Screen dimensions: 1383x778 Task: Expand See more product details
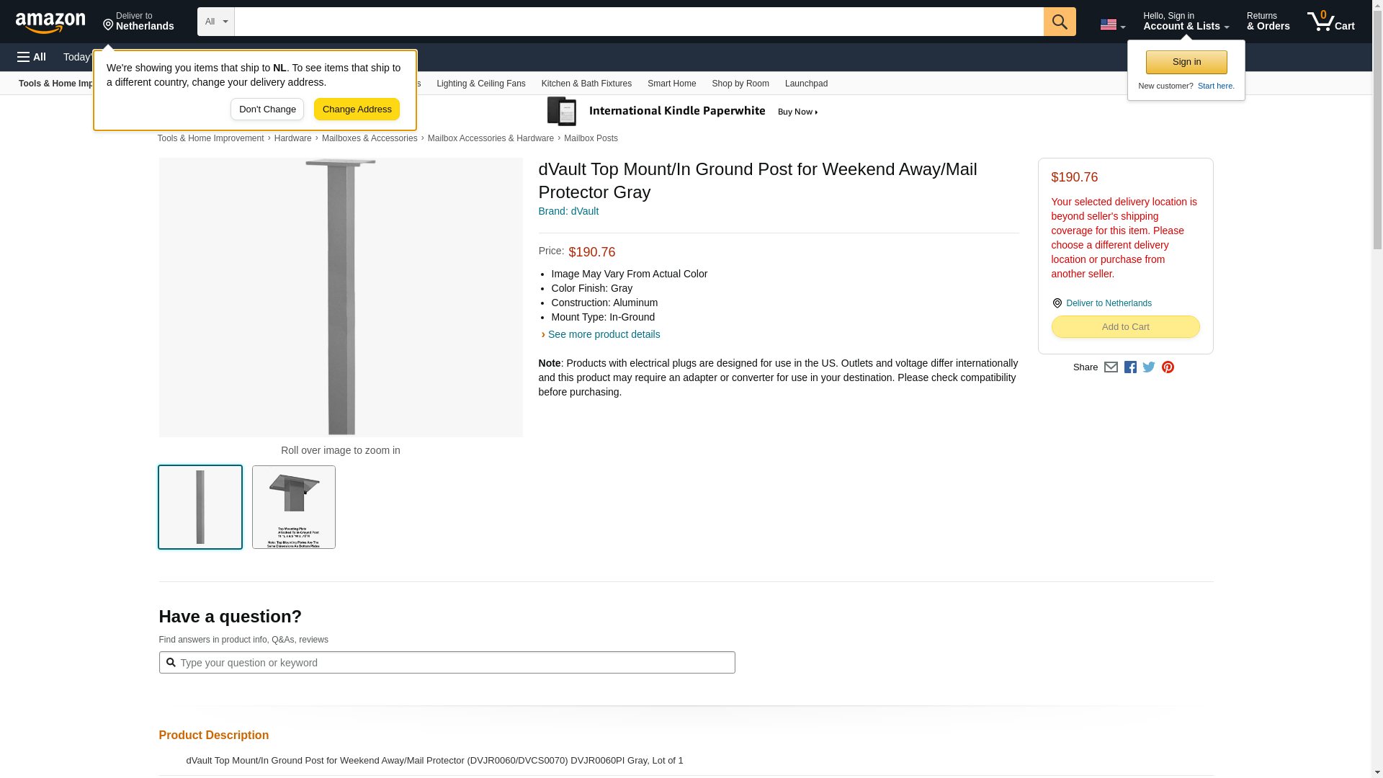tap(603, 334)
